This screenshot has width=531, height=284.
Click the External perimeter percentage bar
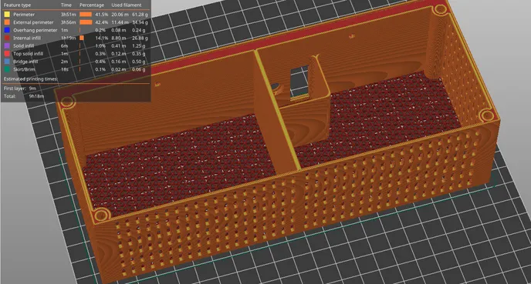pos(86,22)
